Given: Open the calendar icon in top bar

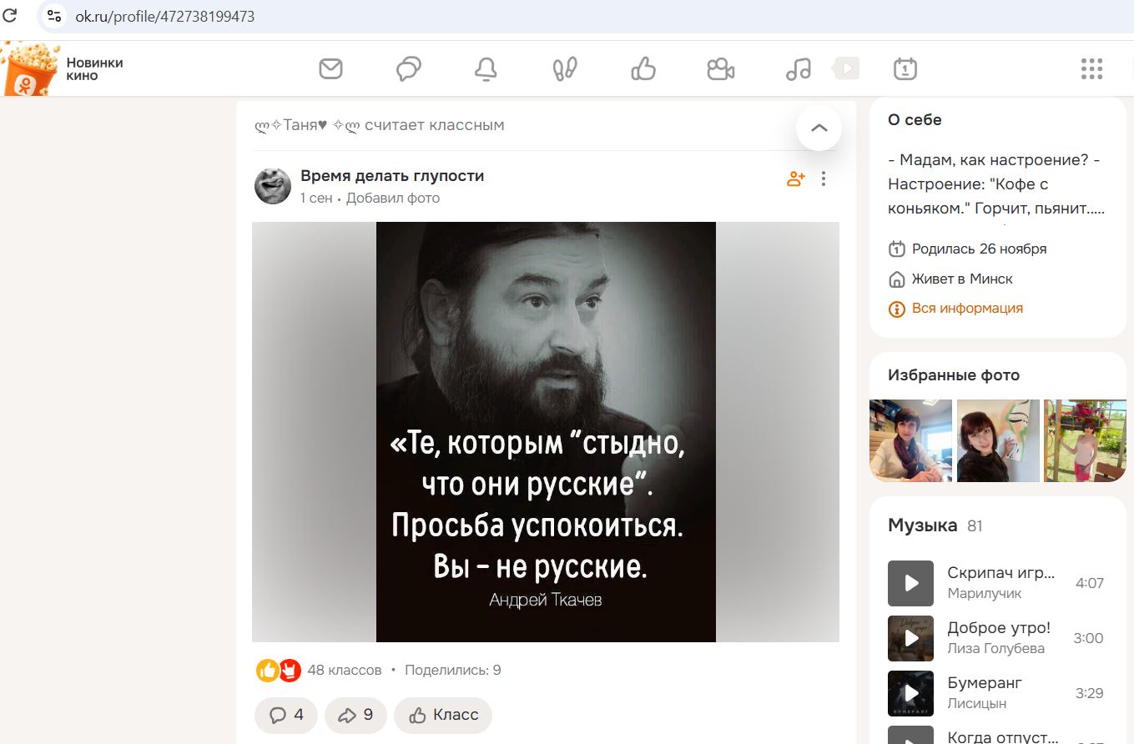Looking at the screenshot, I should [x=905, y=68].
